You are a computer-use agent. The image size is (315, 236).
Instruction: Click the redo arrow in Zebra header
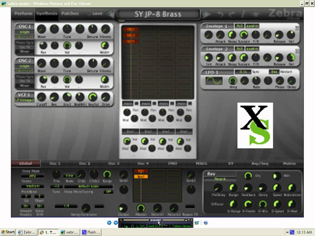coord(232,14)
